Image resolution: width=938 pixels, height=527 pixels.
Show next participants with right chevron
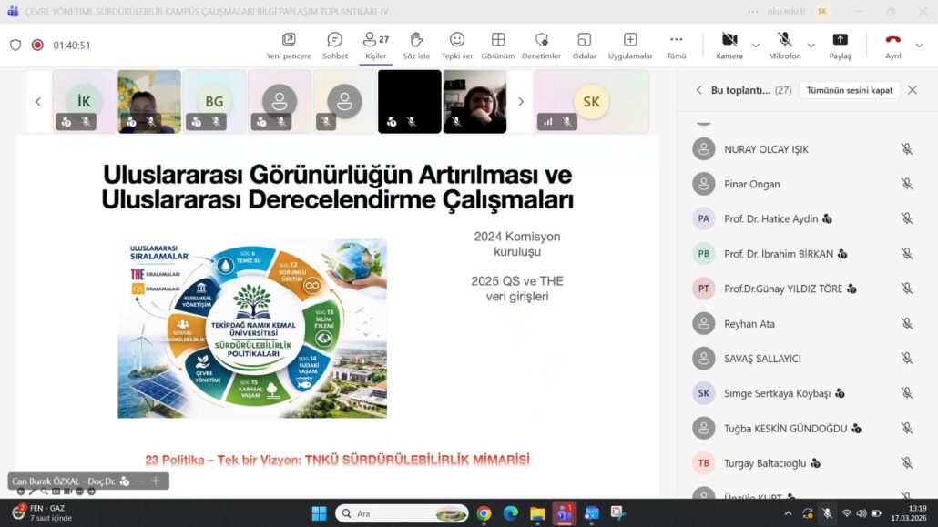point(520,102)
